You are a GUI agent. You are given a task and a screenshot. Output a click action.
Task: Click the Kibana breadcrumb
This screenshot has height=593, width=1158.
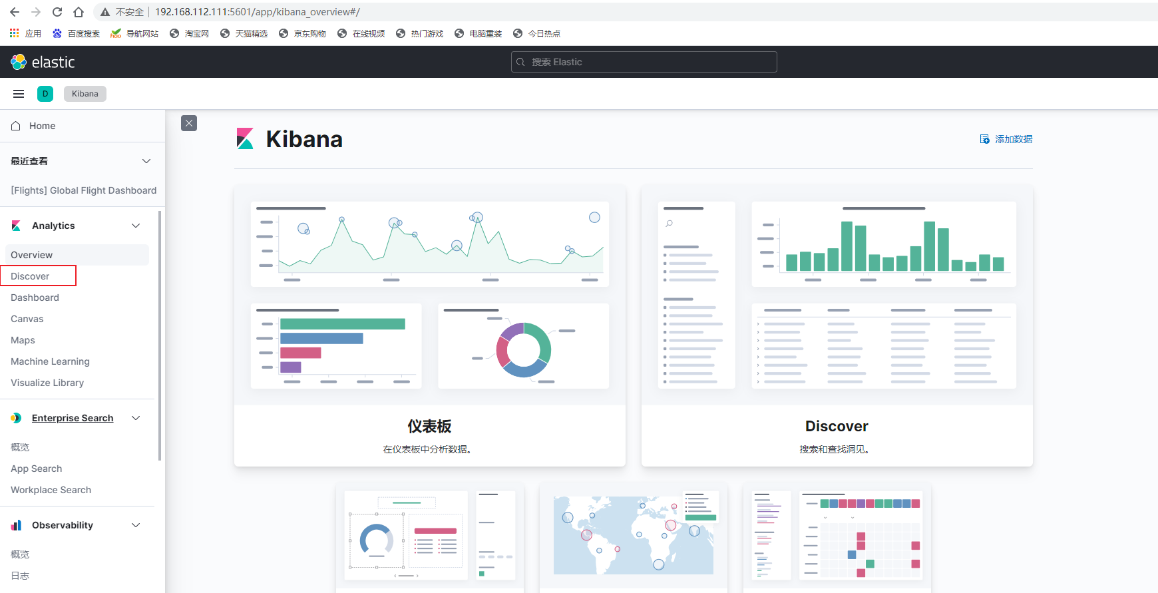[x=85, y=94]
